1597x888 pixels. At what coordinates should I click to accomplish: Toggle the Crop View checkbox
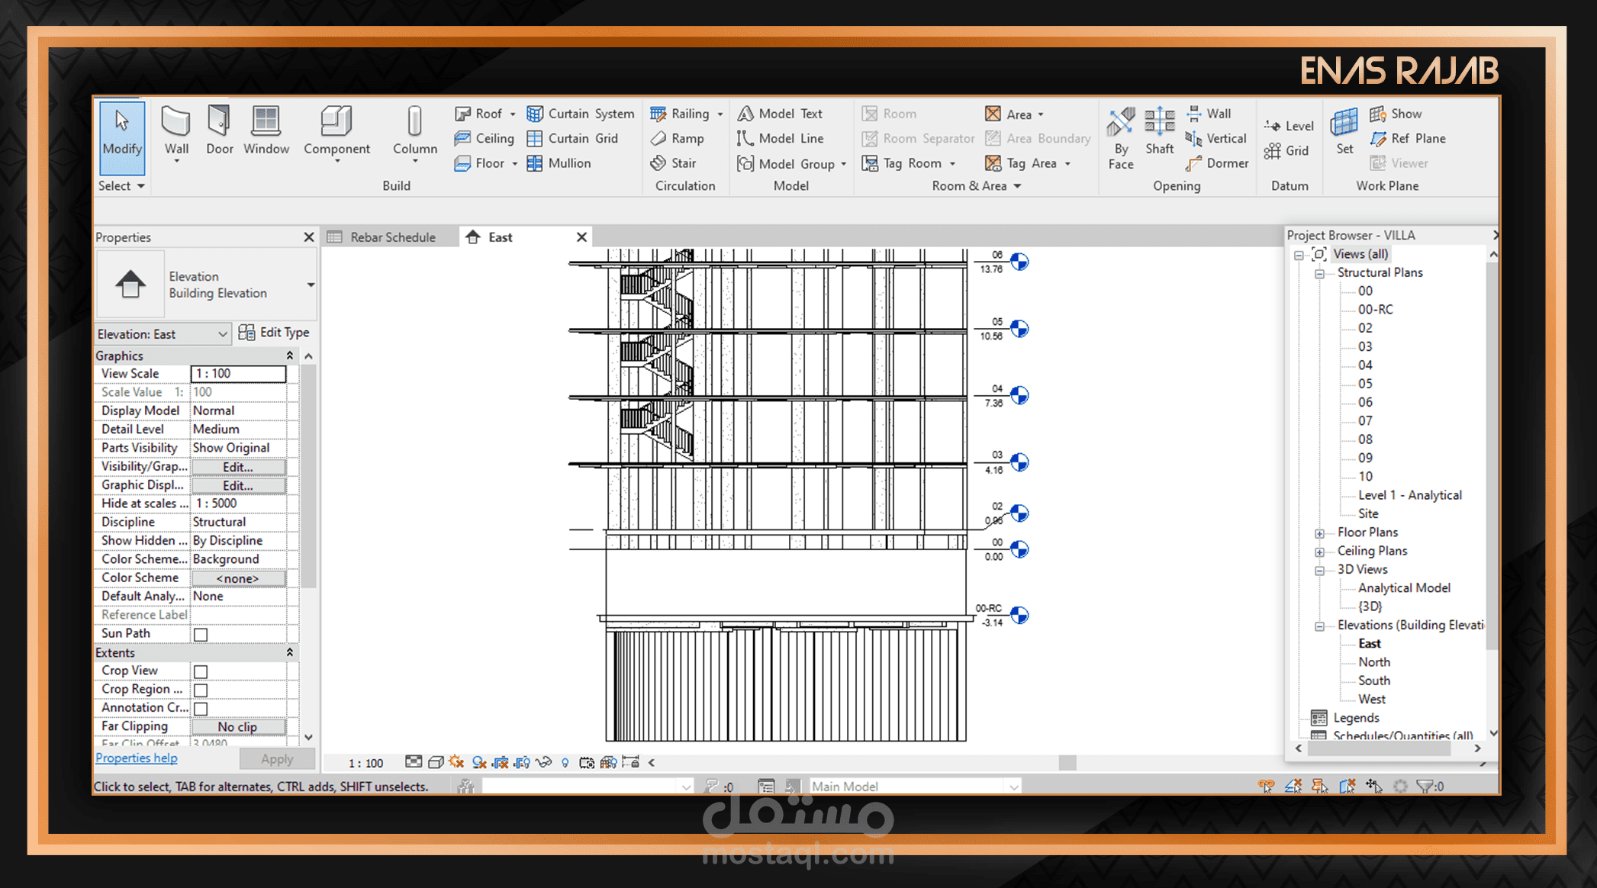click(201, 671)
